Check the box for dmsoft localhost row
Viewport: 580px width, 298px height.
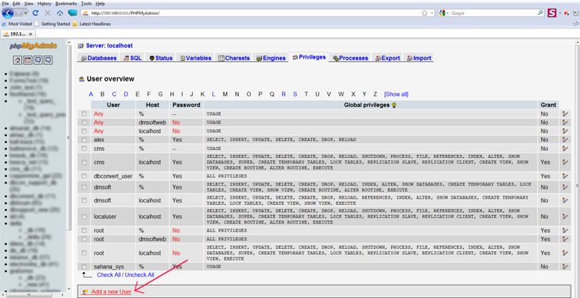(x=85, y=200)
